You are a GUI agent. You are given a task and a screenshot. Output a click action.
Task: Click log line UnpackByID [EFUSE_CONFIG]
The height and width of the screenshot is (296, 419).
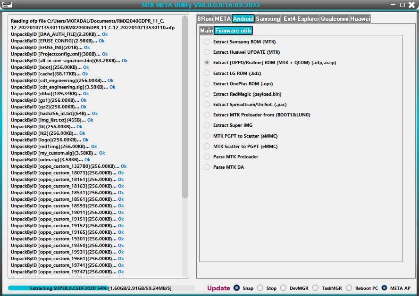click(58, 41)
